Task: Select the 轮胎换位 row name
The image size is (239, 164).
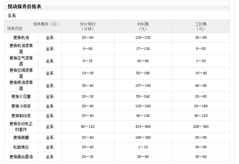Action: click(x=21, y=147)
